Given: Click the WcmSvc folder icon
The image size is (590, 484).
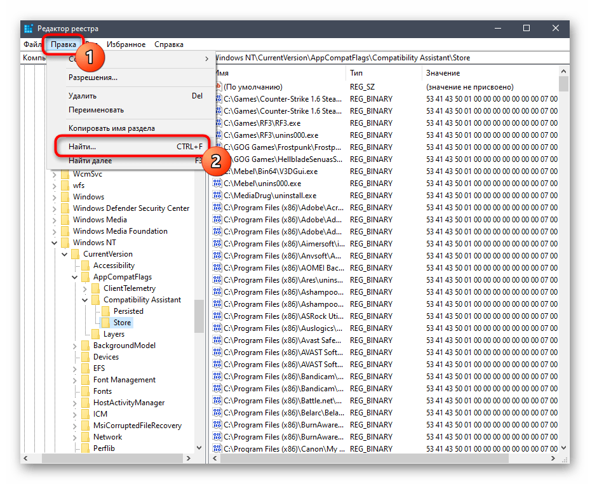Looking at the screenshot, I should 65,174.
